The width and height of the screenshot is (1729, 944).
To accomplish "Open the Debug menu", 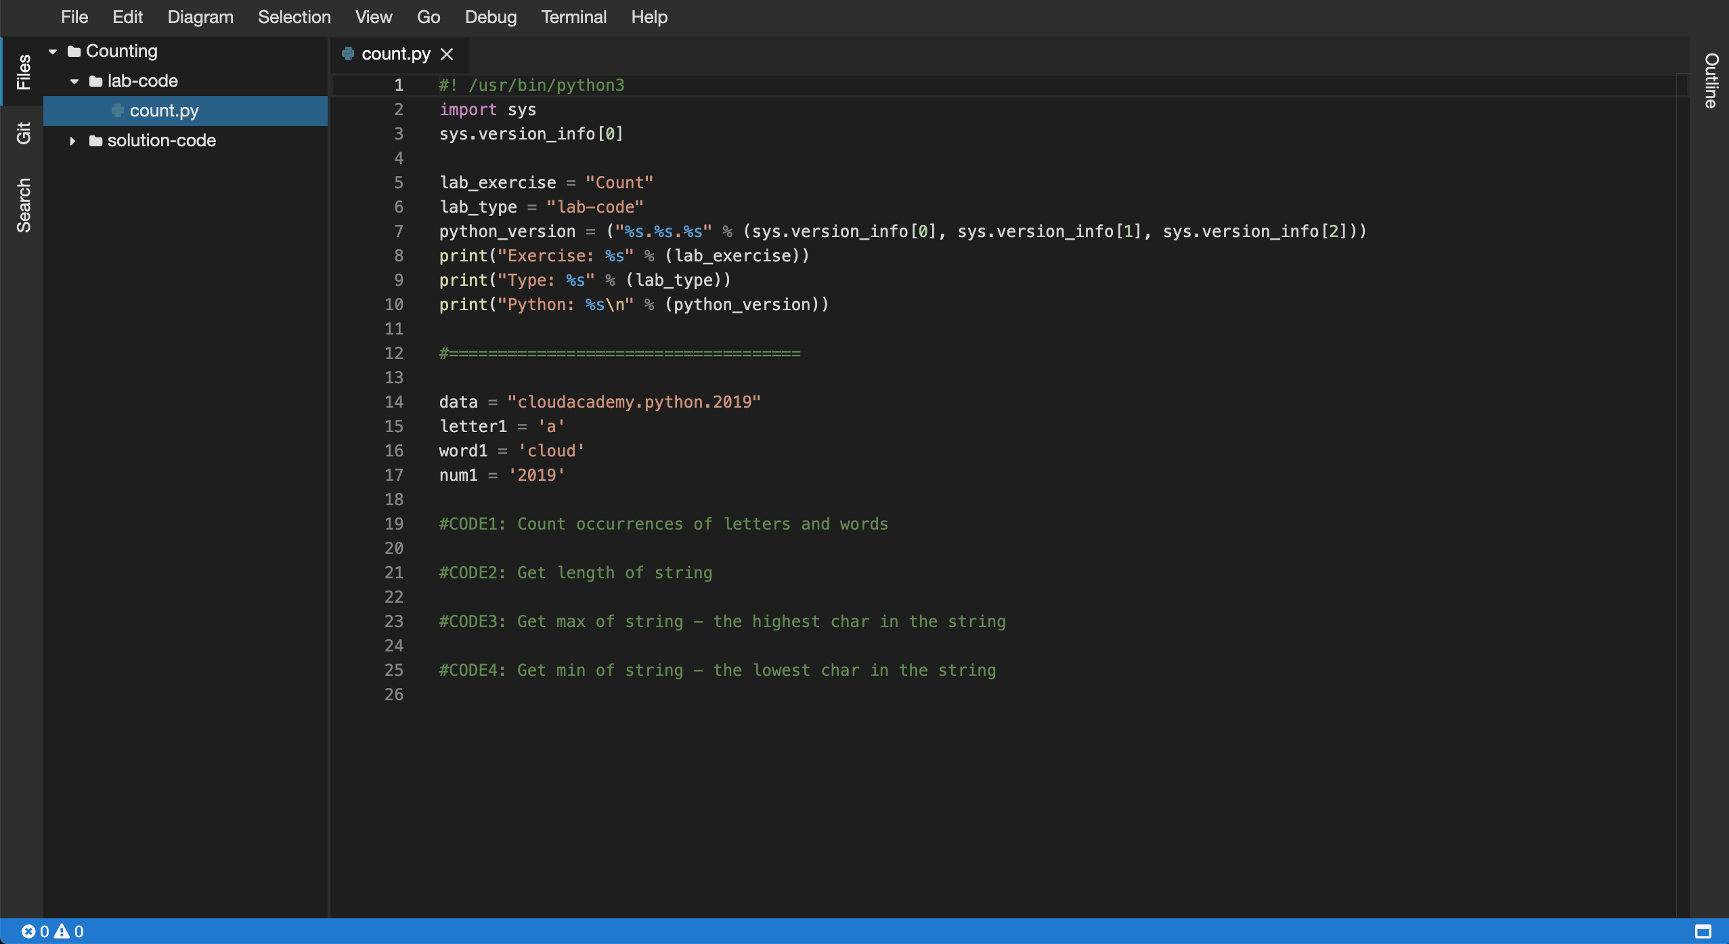I will 491,17.
